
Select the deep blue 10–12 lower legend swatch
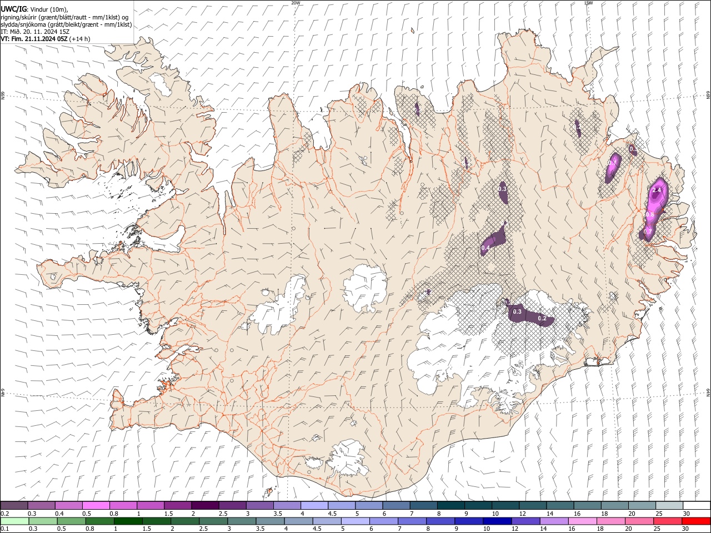coord(497,521)
